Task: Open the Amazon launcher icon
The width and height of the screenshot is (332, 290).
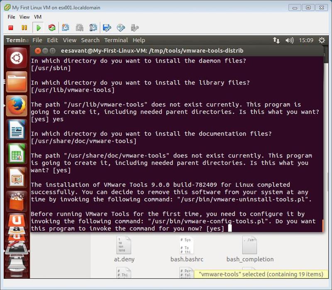Action: [x=17, y=230]
